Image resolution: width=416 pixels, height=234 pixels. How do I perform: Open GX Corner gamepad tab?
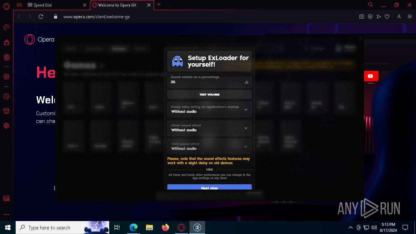pyautogui.click(x=19, y=5)
